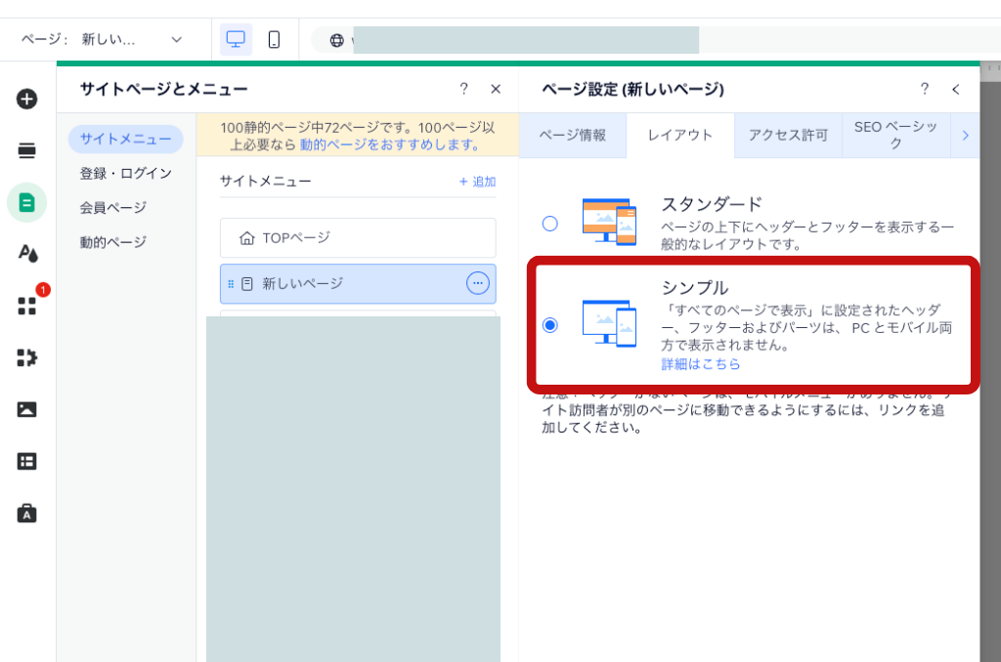Click the Add Elements plus icon
The image size is (1001, 662).
coord(27,99)
